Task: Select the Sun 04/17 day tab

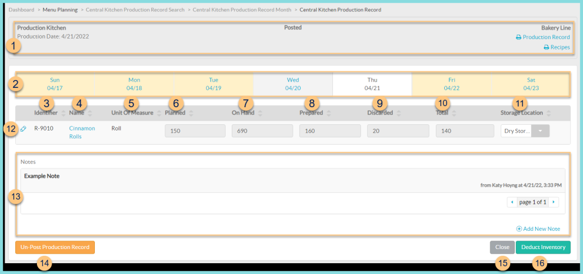Action: [x=55, y=84]
